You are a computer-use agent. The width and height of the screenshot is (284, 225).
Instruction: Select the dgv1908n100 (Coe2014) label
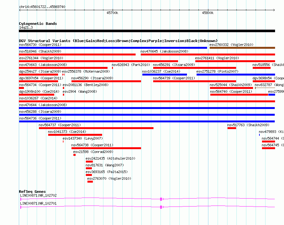coord(39,91)
